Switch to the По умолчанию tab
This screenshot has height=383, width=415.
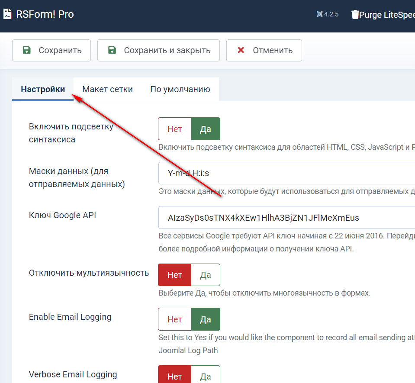coord(180,89)
